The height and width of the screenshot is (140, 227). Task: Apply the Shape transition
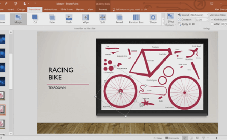click(153, 19)
